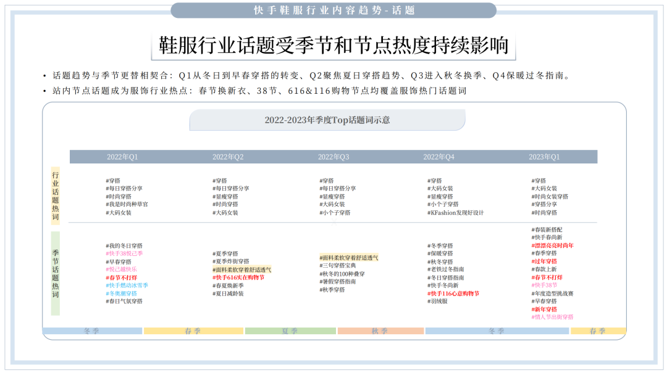Click the hashtag '#羽绒服'
The height and width of the screenshot is (375, 667).
point(437,301)
